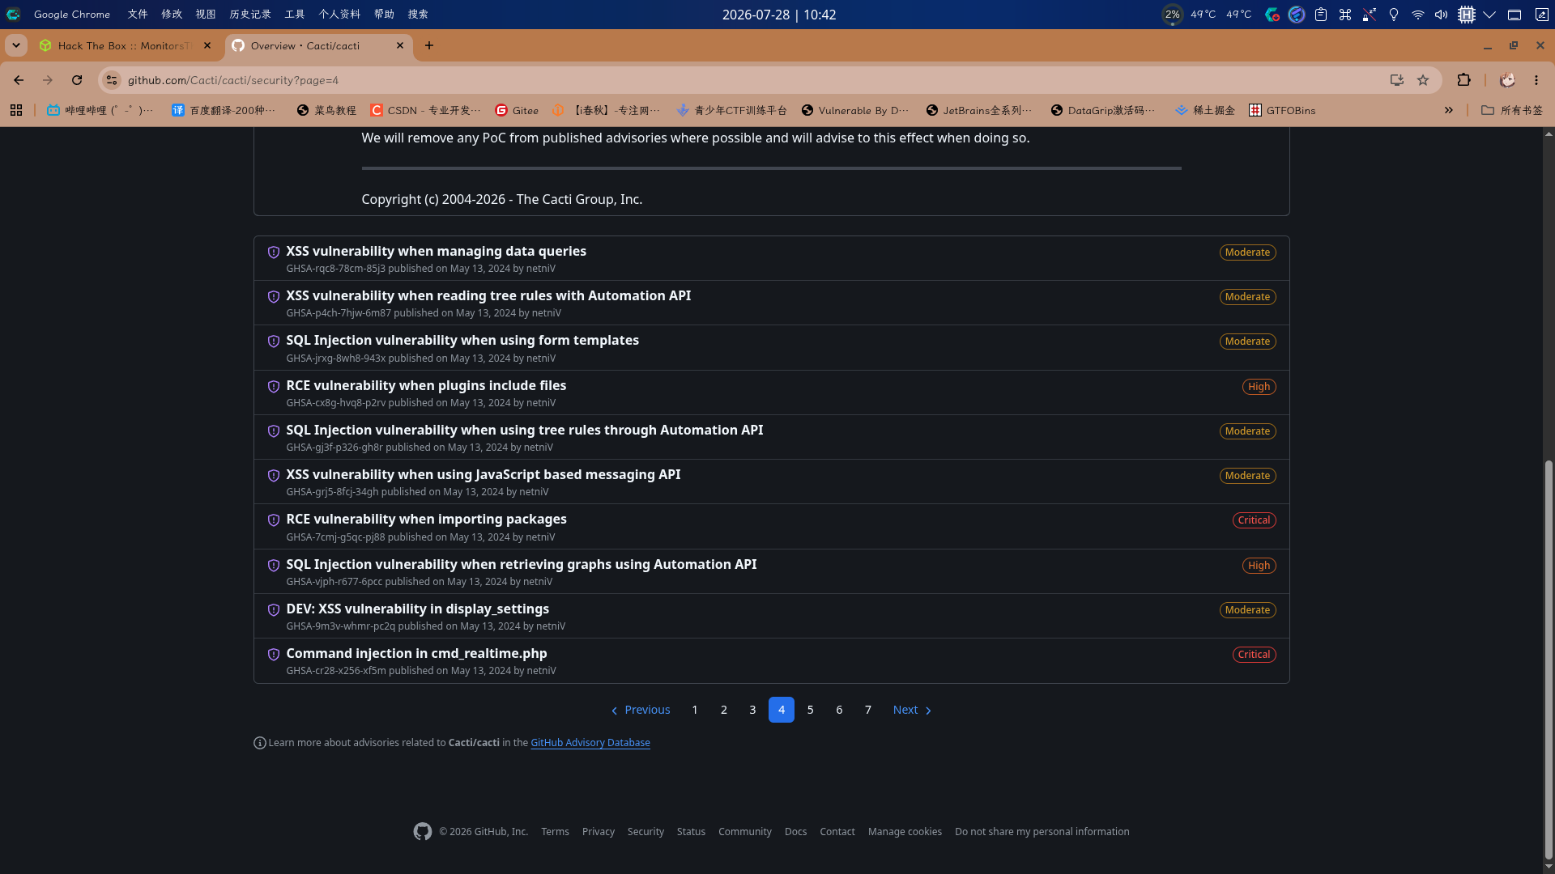Close the Overview Cacti/cacti tab

[400, 45]
